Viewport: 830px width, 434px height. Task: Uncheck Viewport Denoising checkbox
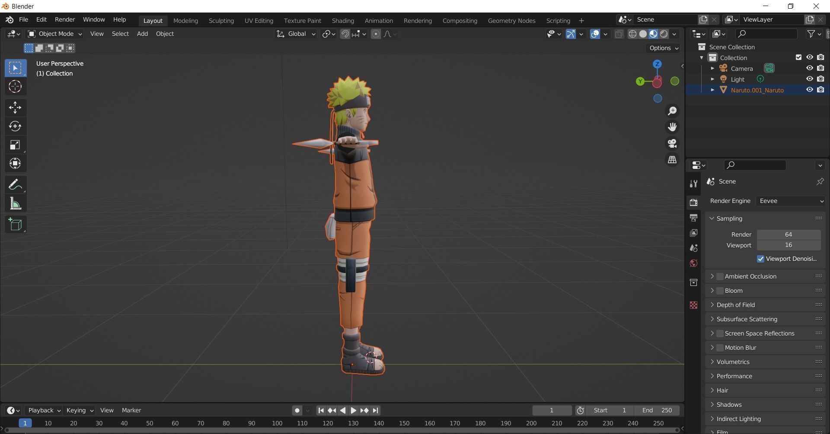tap(760, 259)
